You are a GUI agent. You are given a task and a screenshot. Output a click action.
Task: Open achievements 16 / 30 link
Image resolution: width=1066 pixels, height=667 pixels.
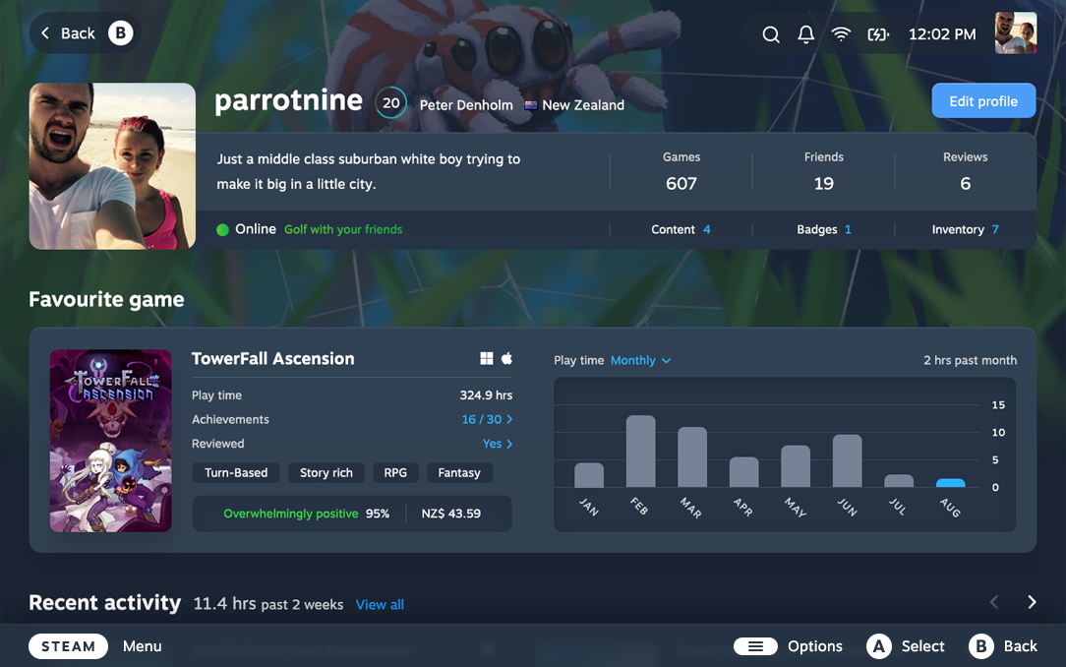487,419
